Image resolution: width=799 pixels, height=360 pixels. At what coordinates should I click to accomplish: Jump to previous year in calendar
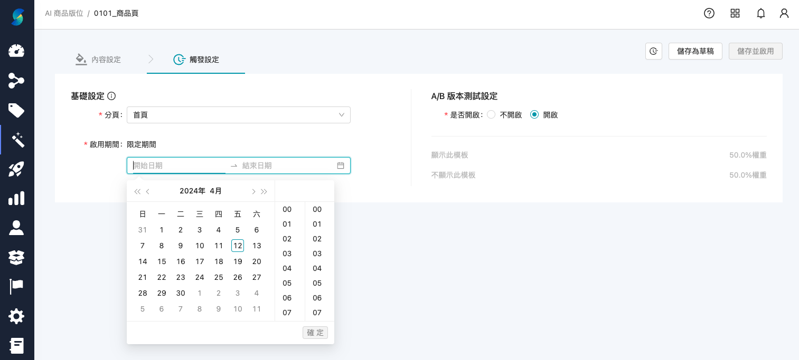(137, 191)
